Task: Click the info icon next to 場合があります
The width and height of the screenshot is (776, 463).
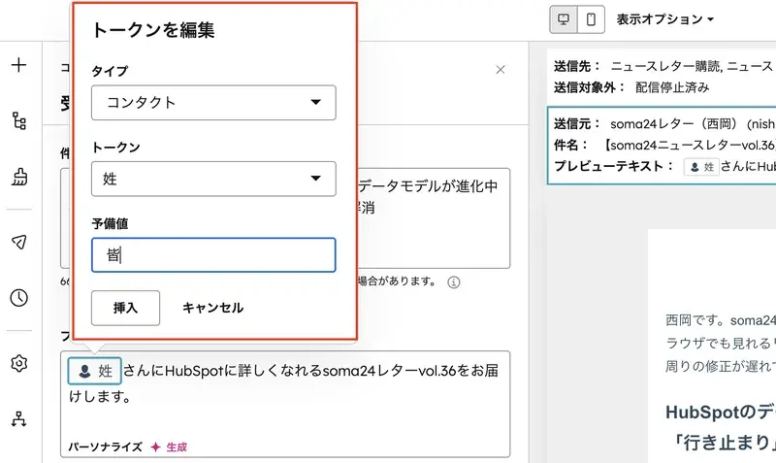Action: click(453, 282)
